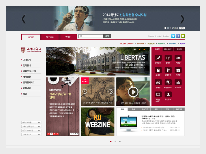The height and width of the screenshot is (154, 206).
Task: Select first white dot on LIBERTAS banner
Action: click(x=135, y=50)
